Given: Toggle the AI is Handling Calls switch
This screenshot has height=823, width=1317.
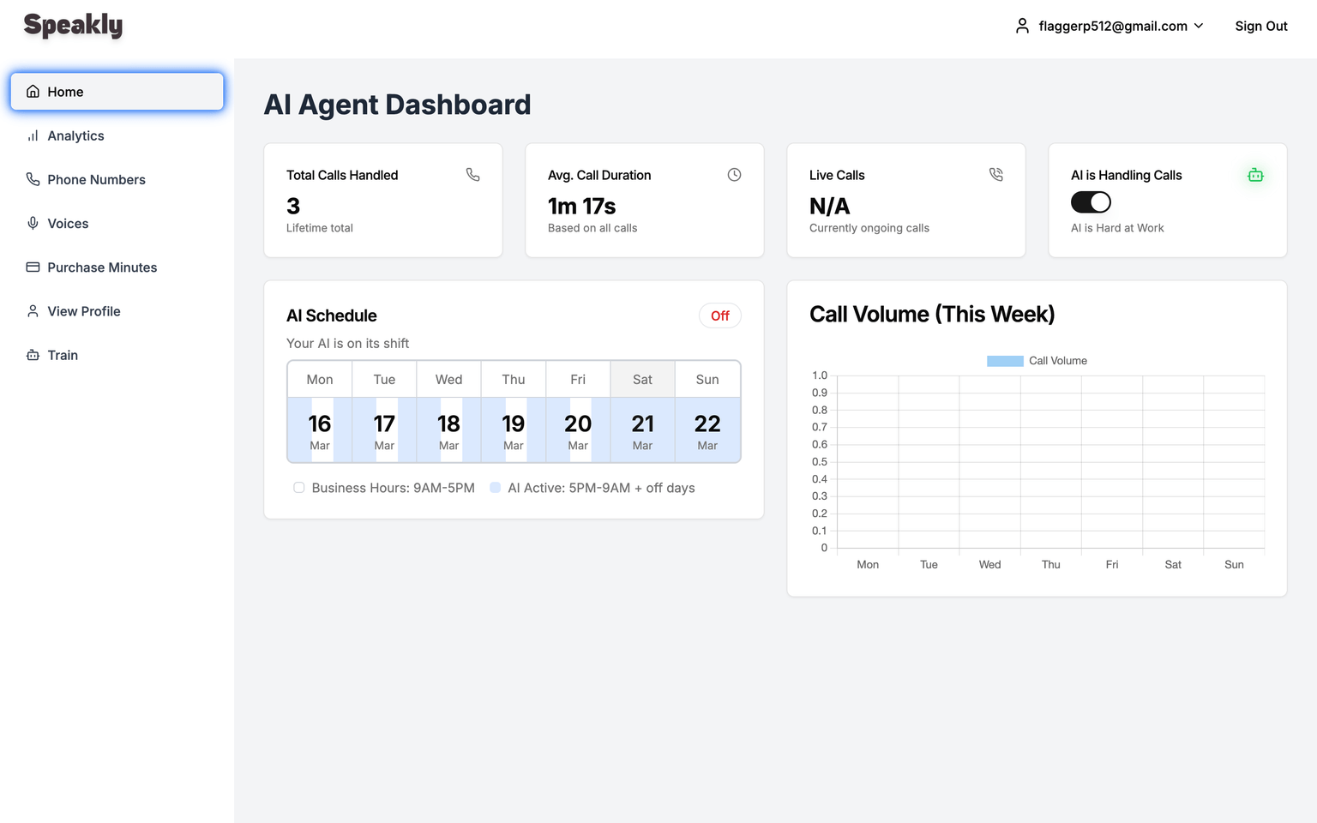Looking at the screenshot, I should point(1091,202).
